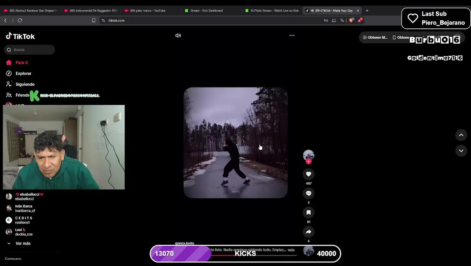
Task: Open C E D I T S resiliens1 account
Action: click(x=20, y=220)
